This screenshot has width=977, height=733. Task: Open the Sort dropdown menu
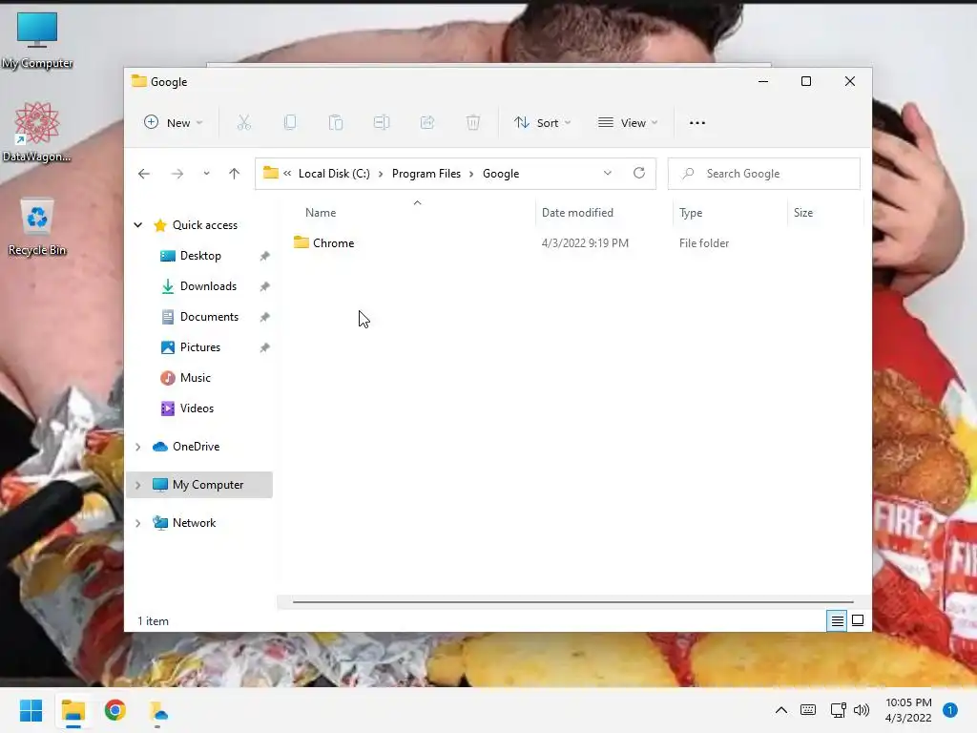point(542,123)
